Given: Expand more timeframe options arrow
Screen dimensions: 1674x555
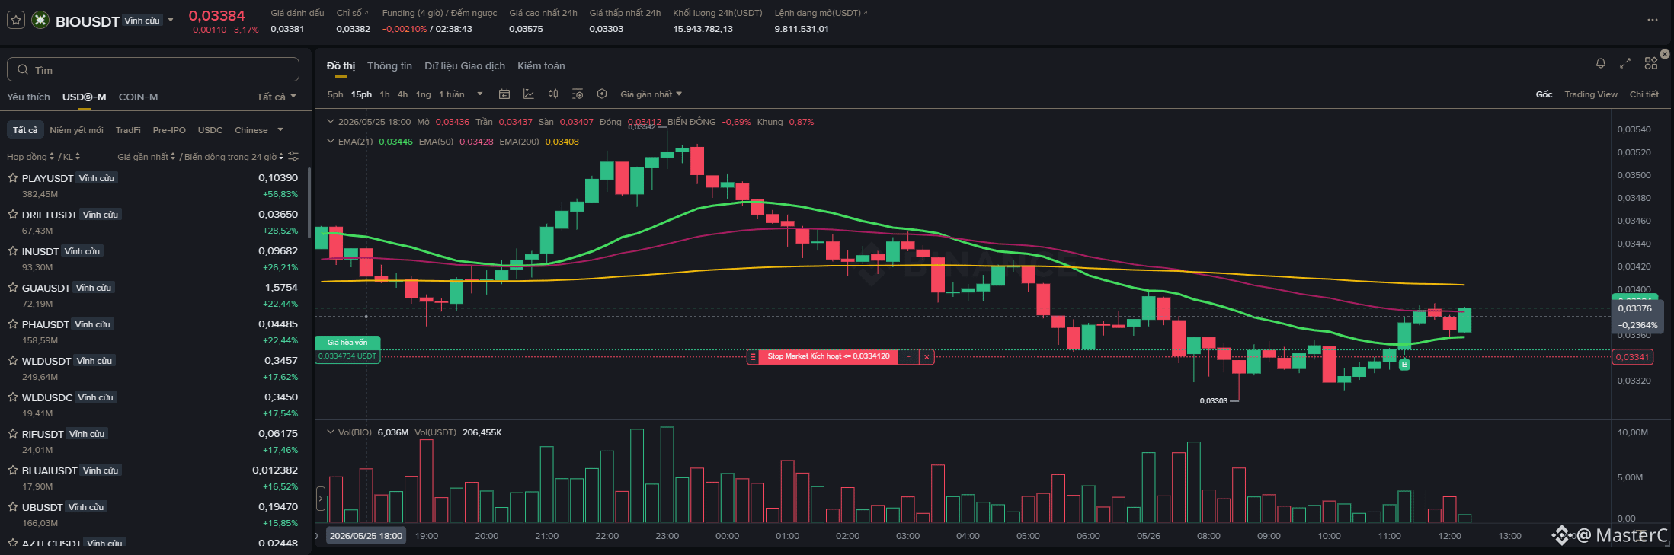Looking at the screenshot, I should [480, 94].
